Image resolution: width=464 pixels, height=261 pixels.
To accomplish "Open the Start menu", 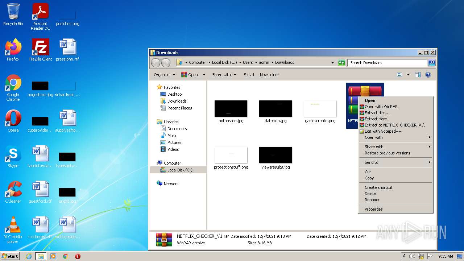I will tap(10, 256).
